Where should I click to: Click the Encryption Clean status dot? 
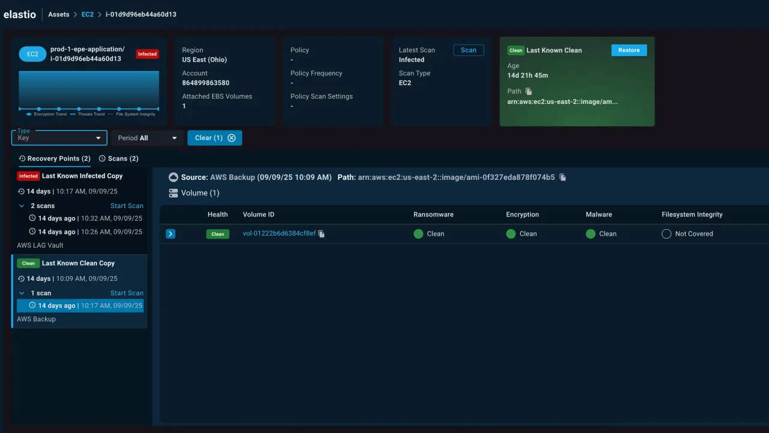[511, 234]
